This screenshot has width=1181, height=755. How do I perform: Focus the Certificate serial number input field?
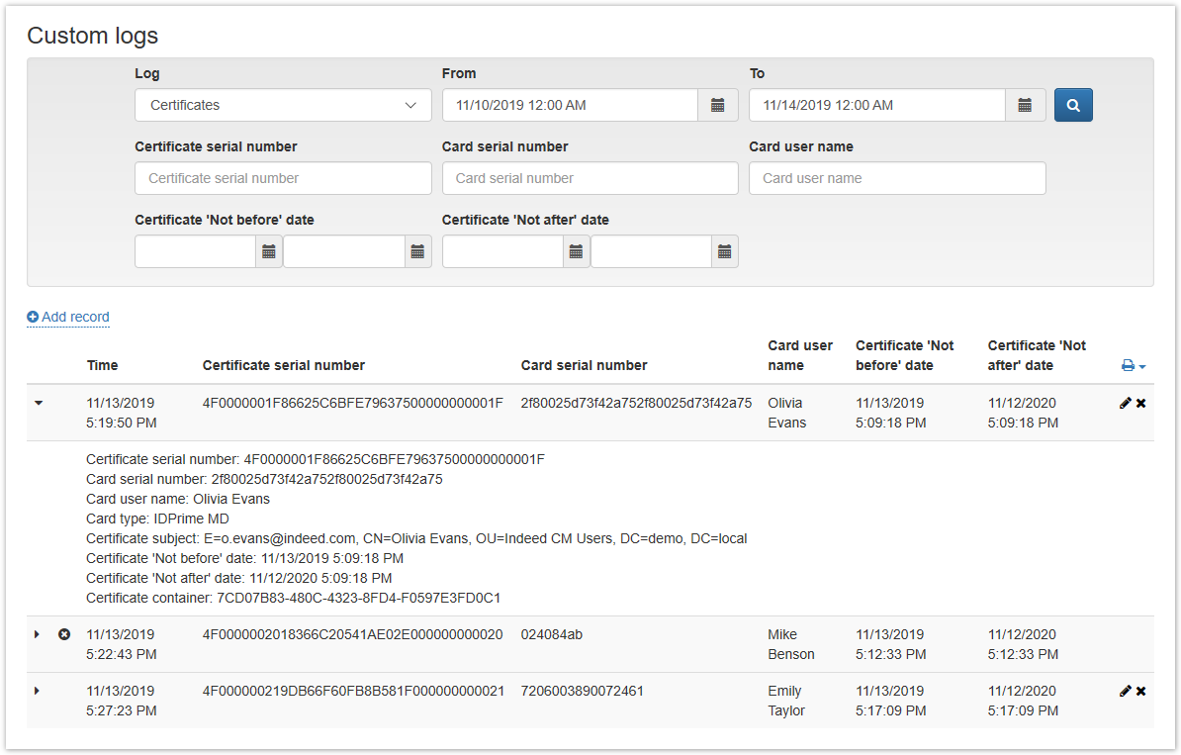click(x=283, y=178)
